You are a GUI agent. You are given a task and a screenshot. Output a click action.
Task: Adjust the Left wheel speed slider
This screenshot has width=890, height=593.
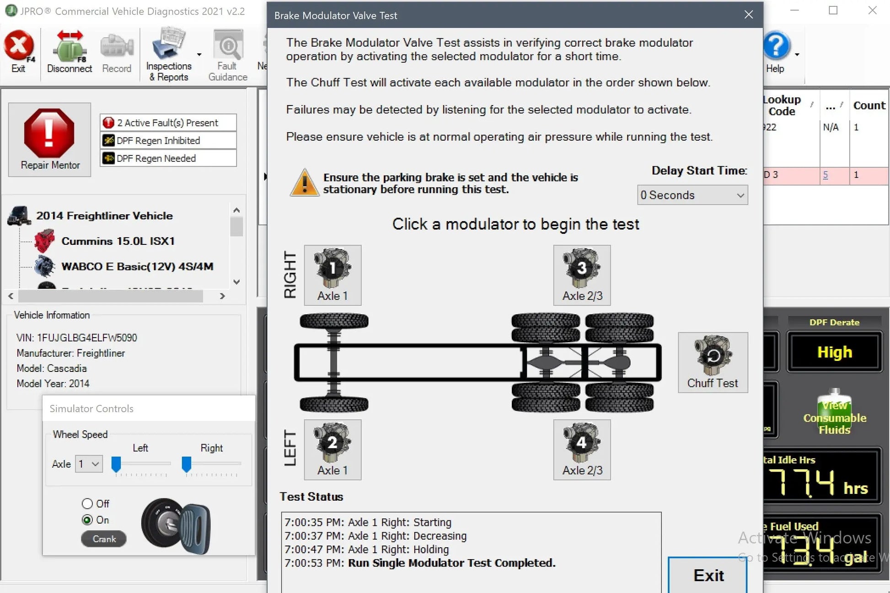tap(116, 463)
